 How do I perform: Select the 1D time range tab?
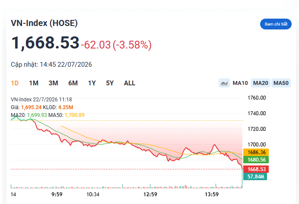(x=15, y=83)
